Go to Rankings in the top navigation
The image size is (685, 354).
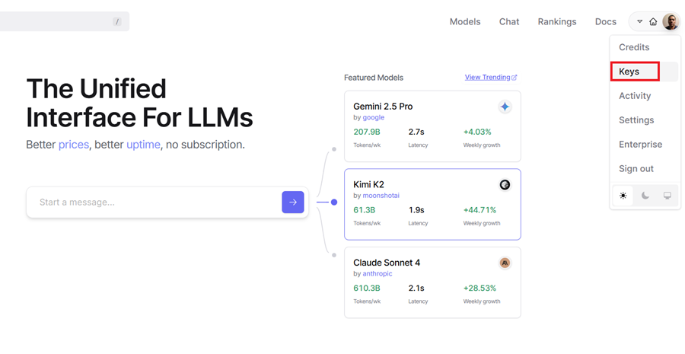[556, 22]
